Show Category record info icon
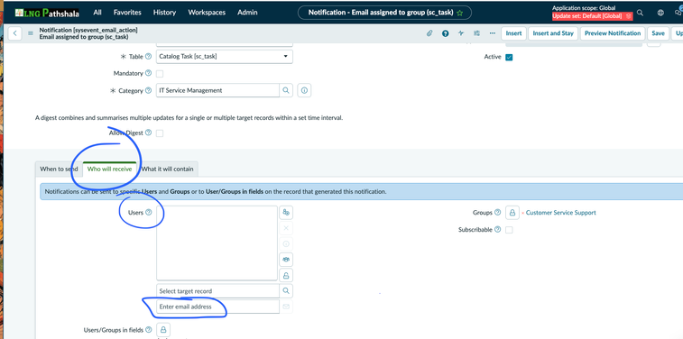 tap(304, 90)
